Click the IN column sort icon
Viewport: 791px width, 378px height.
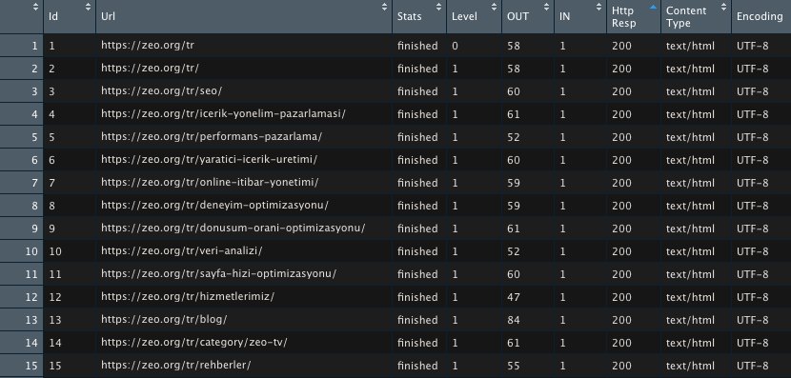pos(598,7)
